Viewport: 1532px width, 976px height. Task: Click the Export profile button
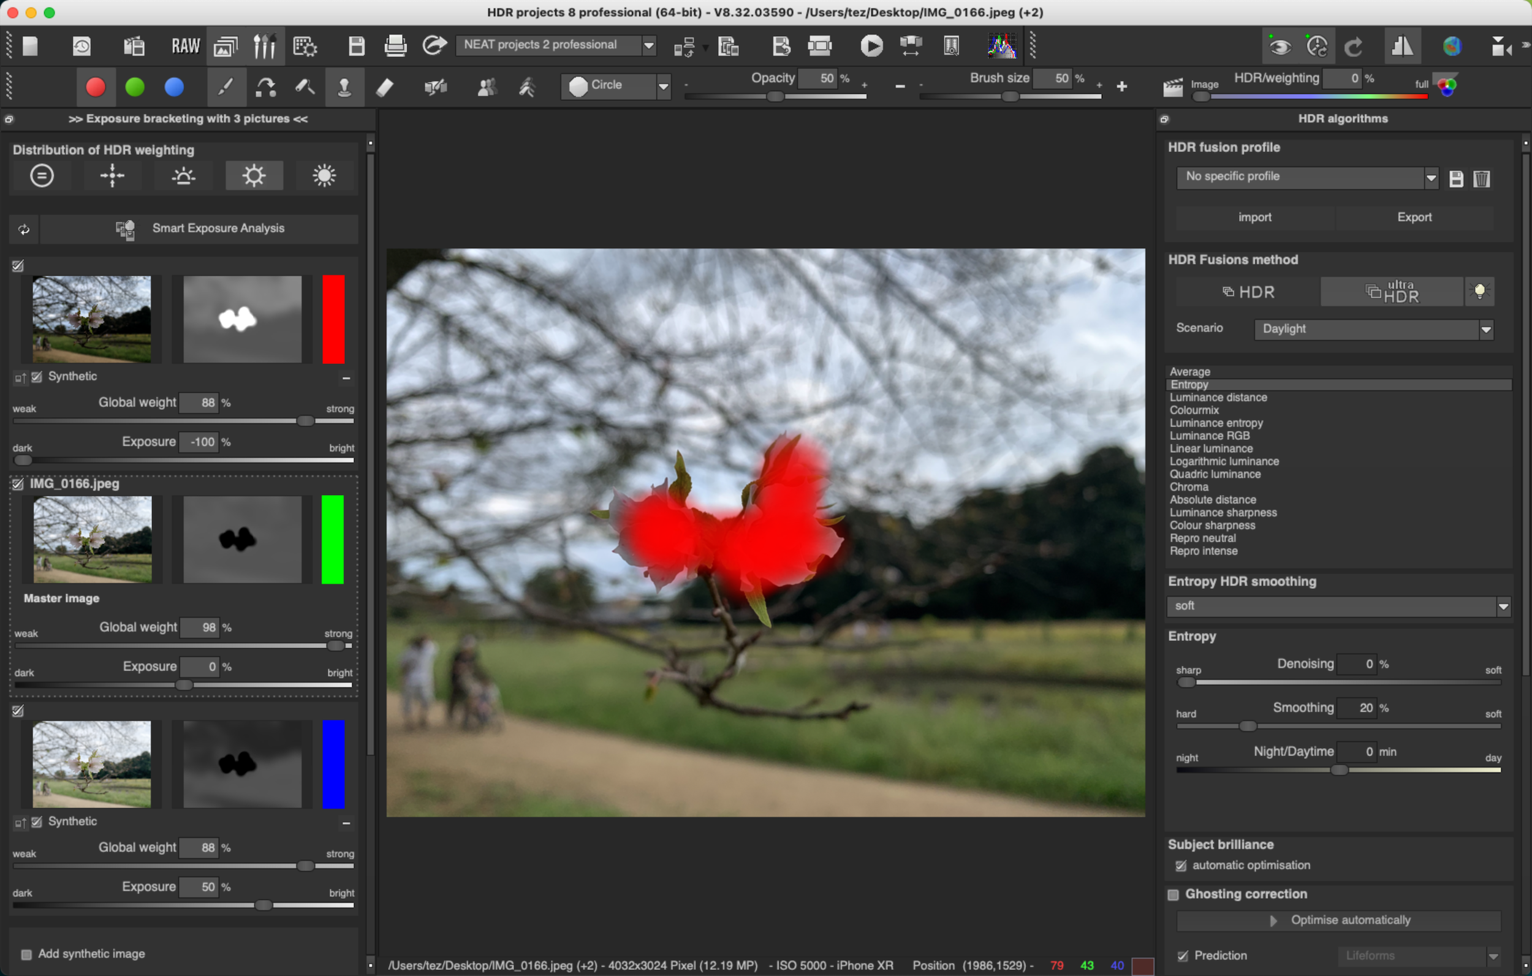point(1414,218)
